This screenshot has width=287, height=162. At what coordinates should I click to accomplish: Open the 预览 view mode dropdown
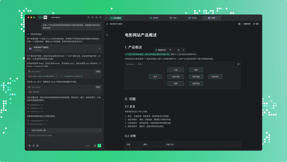coord(141,64)
